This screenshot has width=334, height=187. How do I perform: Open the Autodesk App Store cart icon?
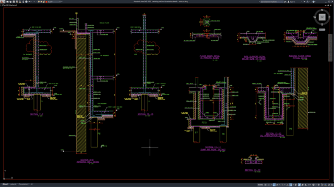click(304, 2)
